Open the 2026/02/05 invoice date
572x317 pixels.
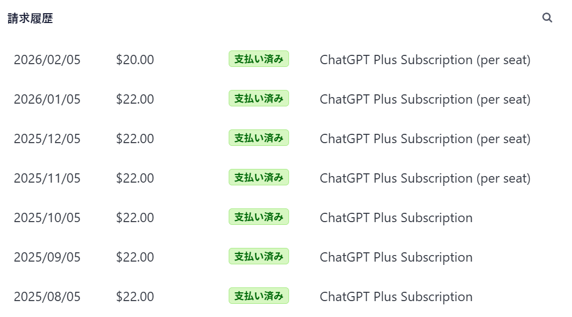tap(47, 60)
